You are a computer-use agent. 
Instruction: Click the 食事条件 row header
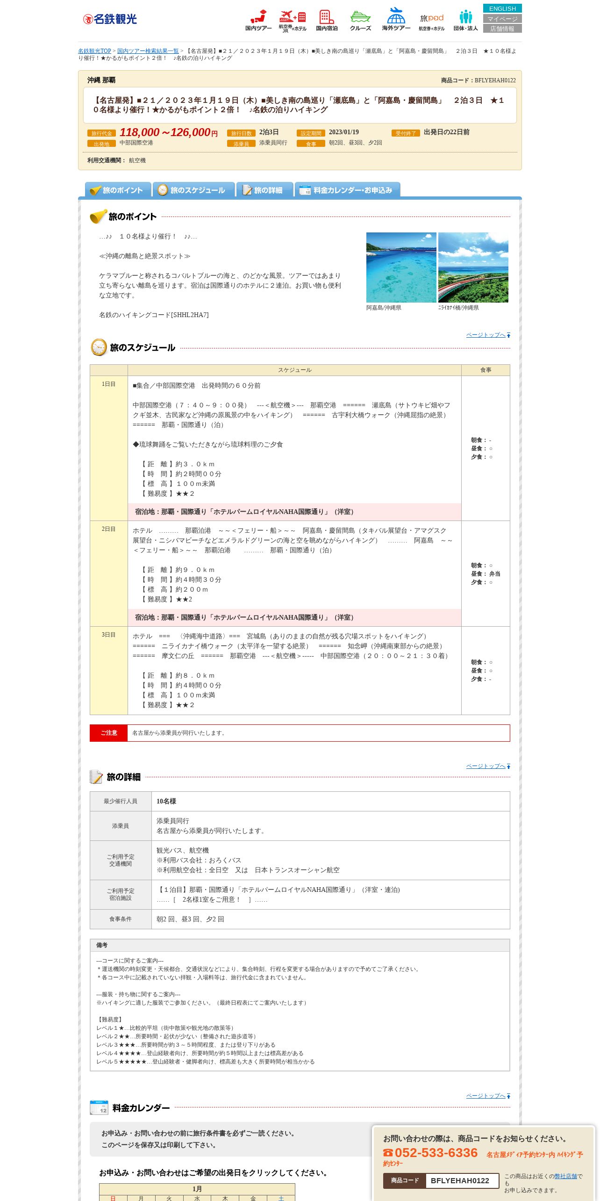121,919
